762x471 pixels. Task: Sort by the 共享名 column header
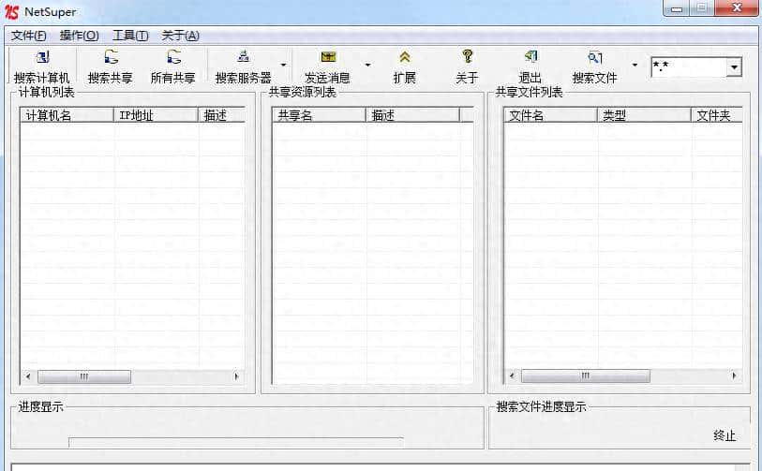coord(319,115)
